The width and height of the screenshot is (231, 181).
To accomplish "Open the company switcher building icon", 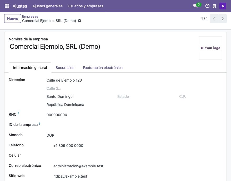I will (214, 6).
